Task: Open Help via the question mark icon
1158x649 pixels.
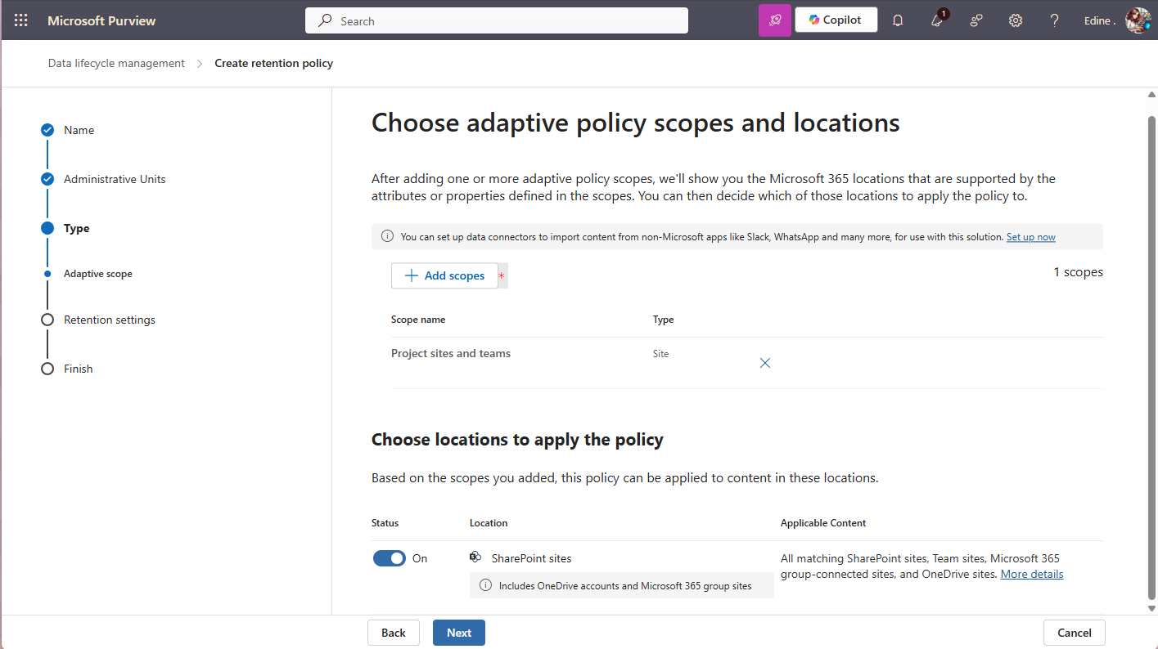Action: point(1054,20)
